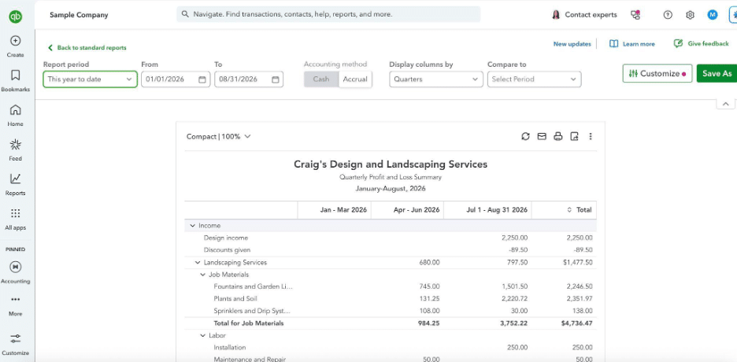The width and height of the screenshot is (737, 362).
Task: Click Contact experts
Action: (584, 14)
